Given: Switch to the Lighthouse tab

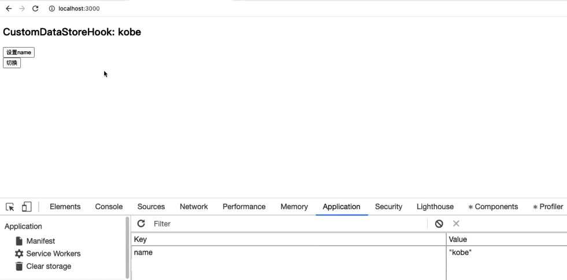Looking at the screenshot, I should click(435, 207).
